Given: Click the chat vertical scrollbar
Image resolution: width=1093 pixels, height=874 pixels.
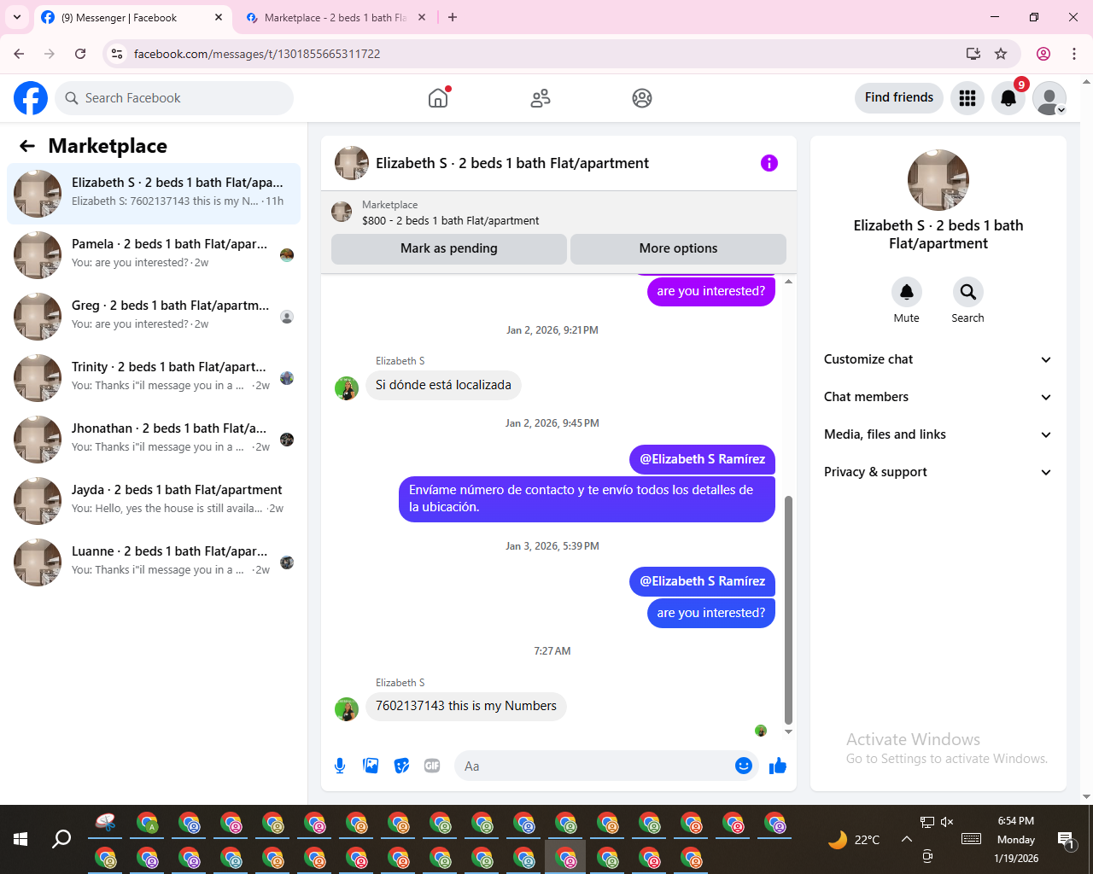Looking at the screenshot, I should [x=788, y=609].
